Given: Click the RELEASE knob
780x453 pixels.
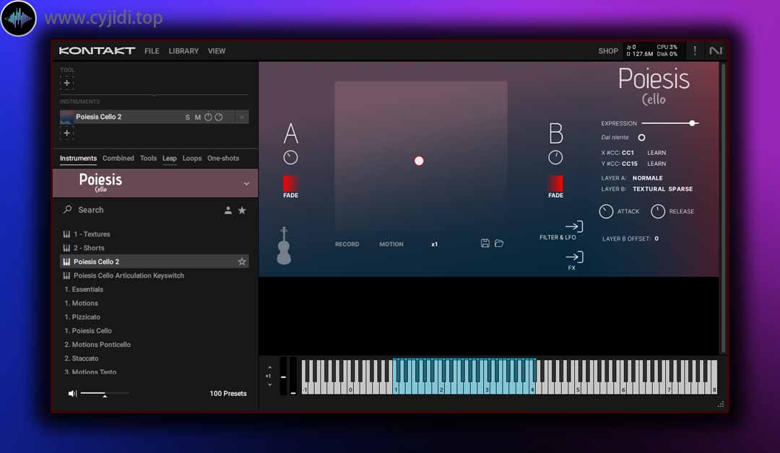Looking at the screenshot, I should pyautogui.click(x=658, y=211).
